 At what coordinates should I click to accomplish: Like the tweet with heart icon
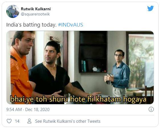[9, 121]
